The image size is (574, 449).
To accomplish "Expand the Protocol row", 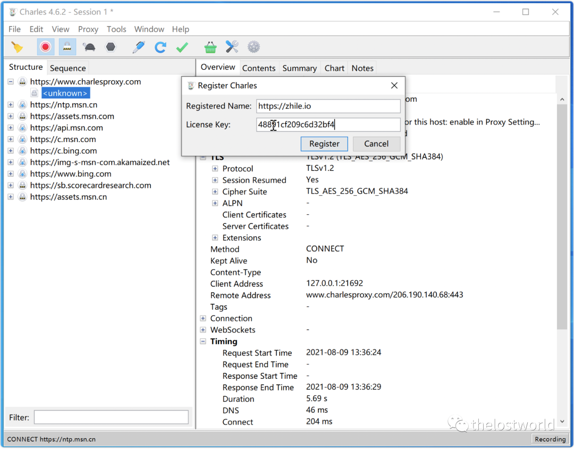I will pos(215,169).
